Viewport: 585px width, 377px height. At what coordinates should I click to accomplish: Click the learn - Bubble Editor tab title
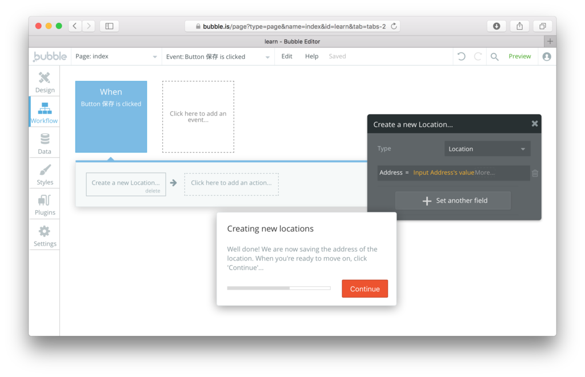pyautogui.click(x=292, y=41)
